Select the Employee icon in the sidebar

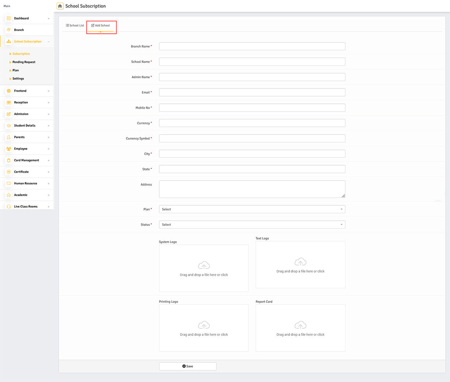point(9,148)
